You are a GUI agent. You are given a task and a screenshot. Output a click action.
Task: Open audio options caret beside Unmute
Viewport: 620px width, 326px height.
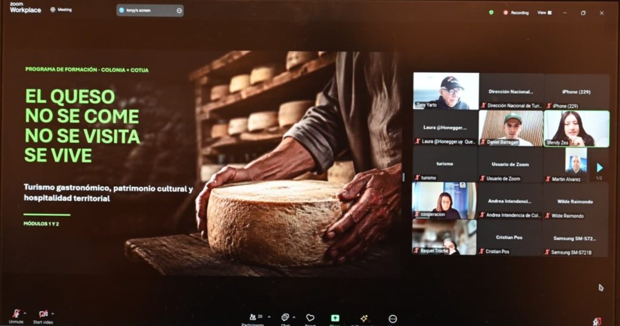point(25,314)
